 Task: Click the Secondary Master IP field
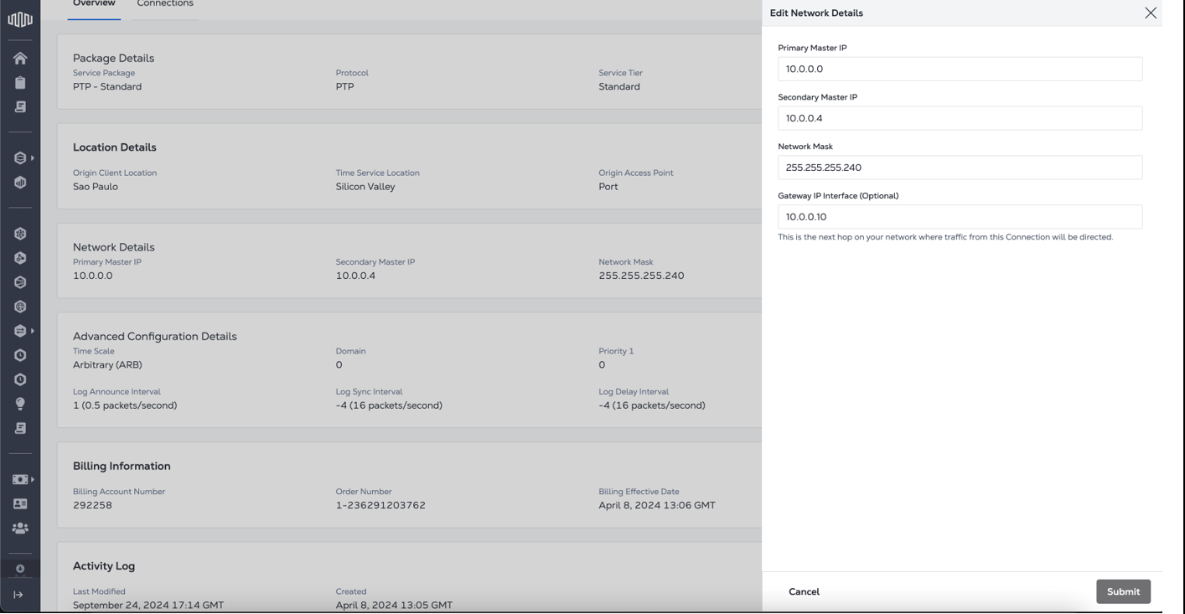(x=960, y=118)
